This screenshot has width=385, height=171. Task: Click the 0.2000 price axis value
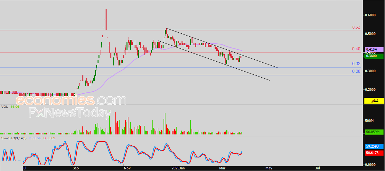click(371, 90)
